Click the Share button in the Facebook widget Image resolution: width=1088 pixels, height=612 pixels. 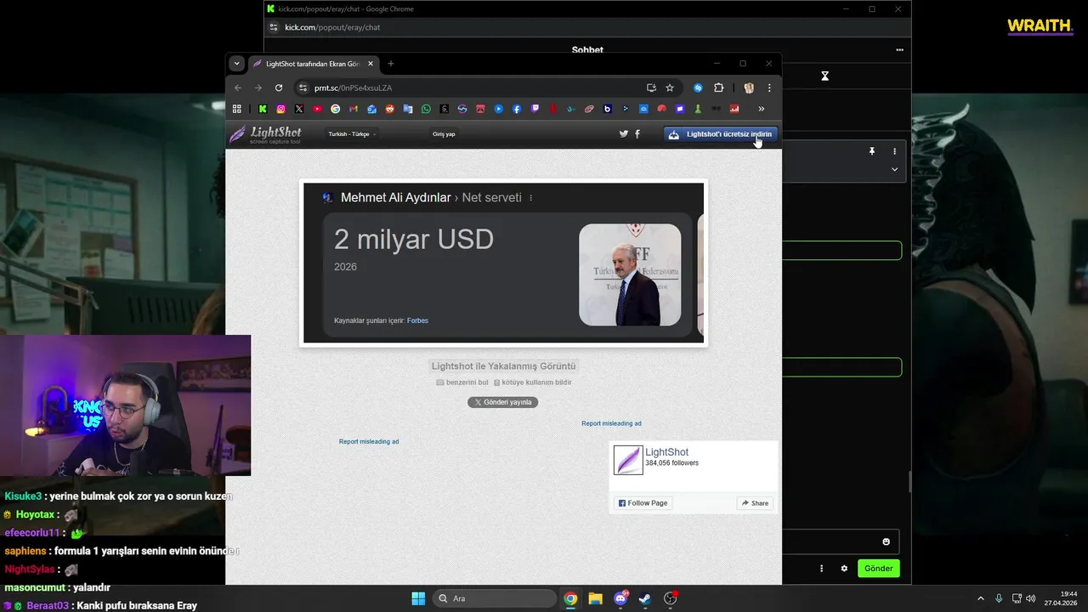click(x=755, y=503)
